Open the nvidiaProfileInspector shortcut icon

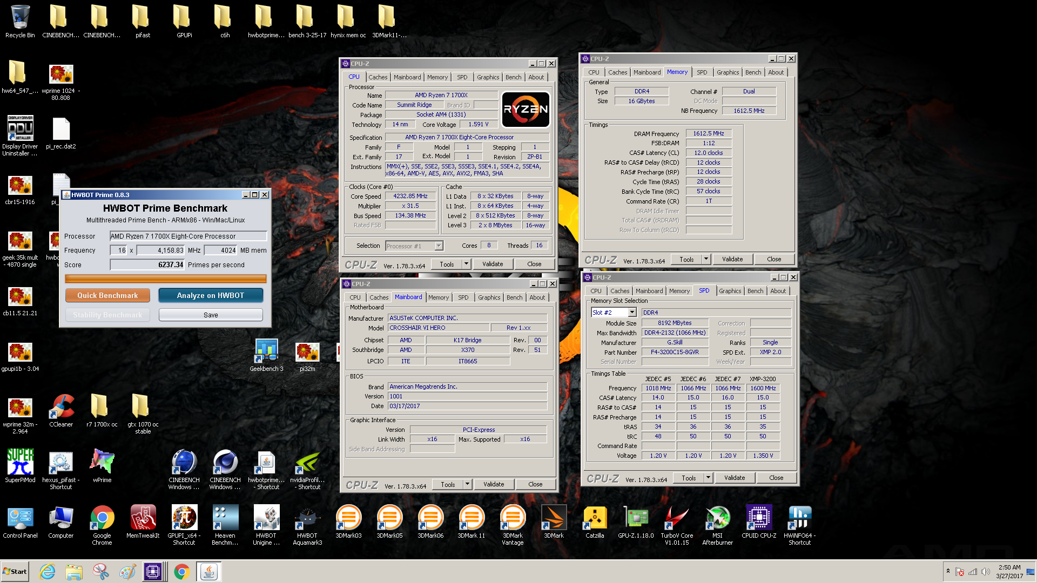pyautogui.click(x=307, y=470)
